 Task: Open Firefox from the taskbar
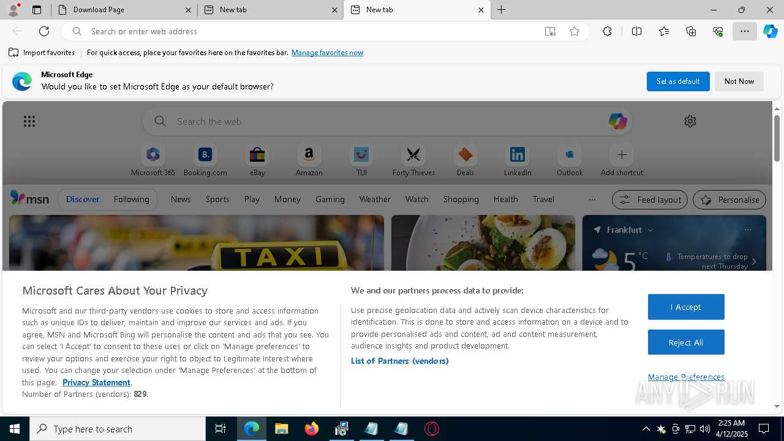pyautogui.click(x=312, y=429)
